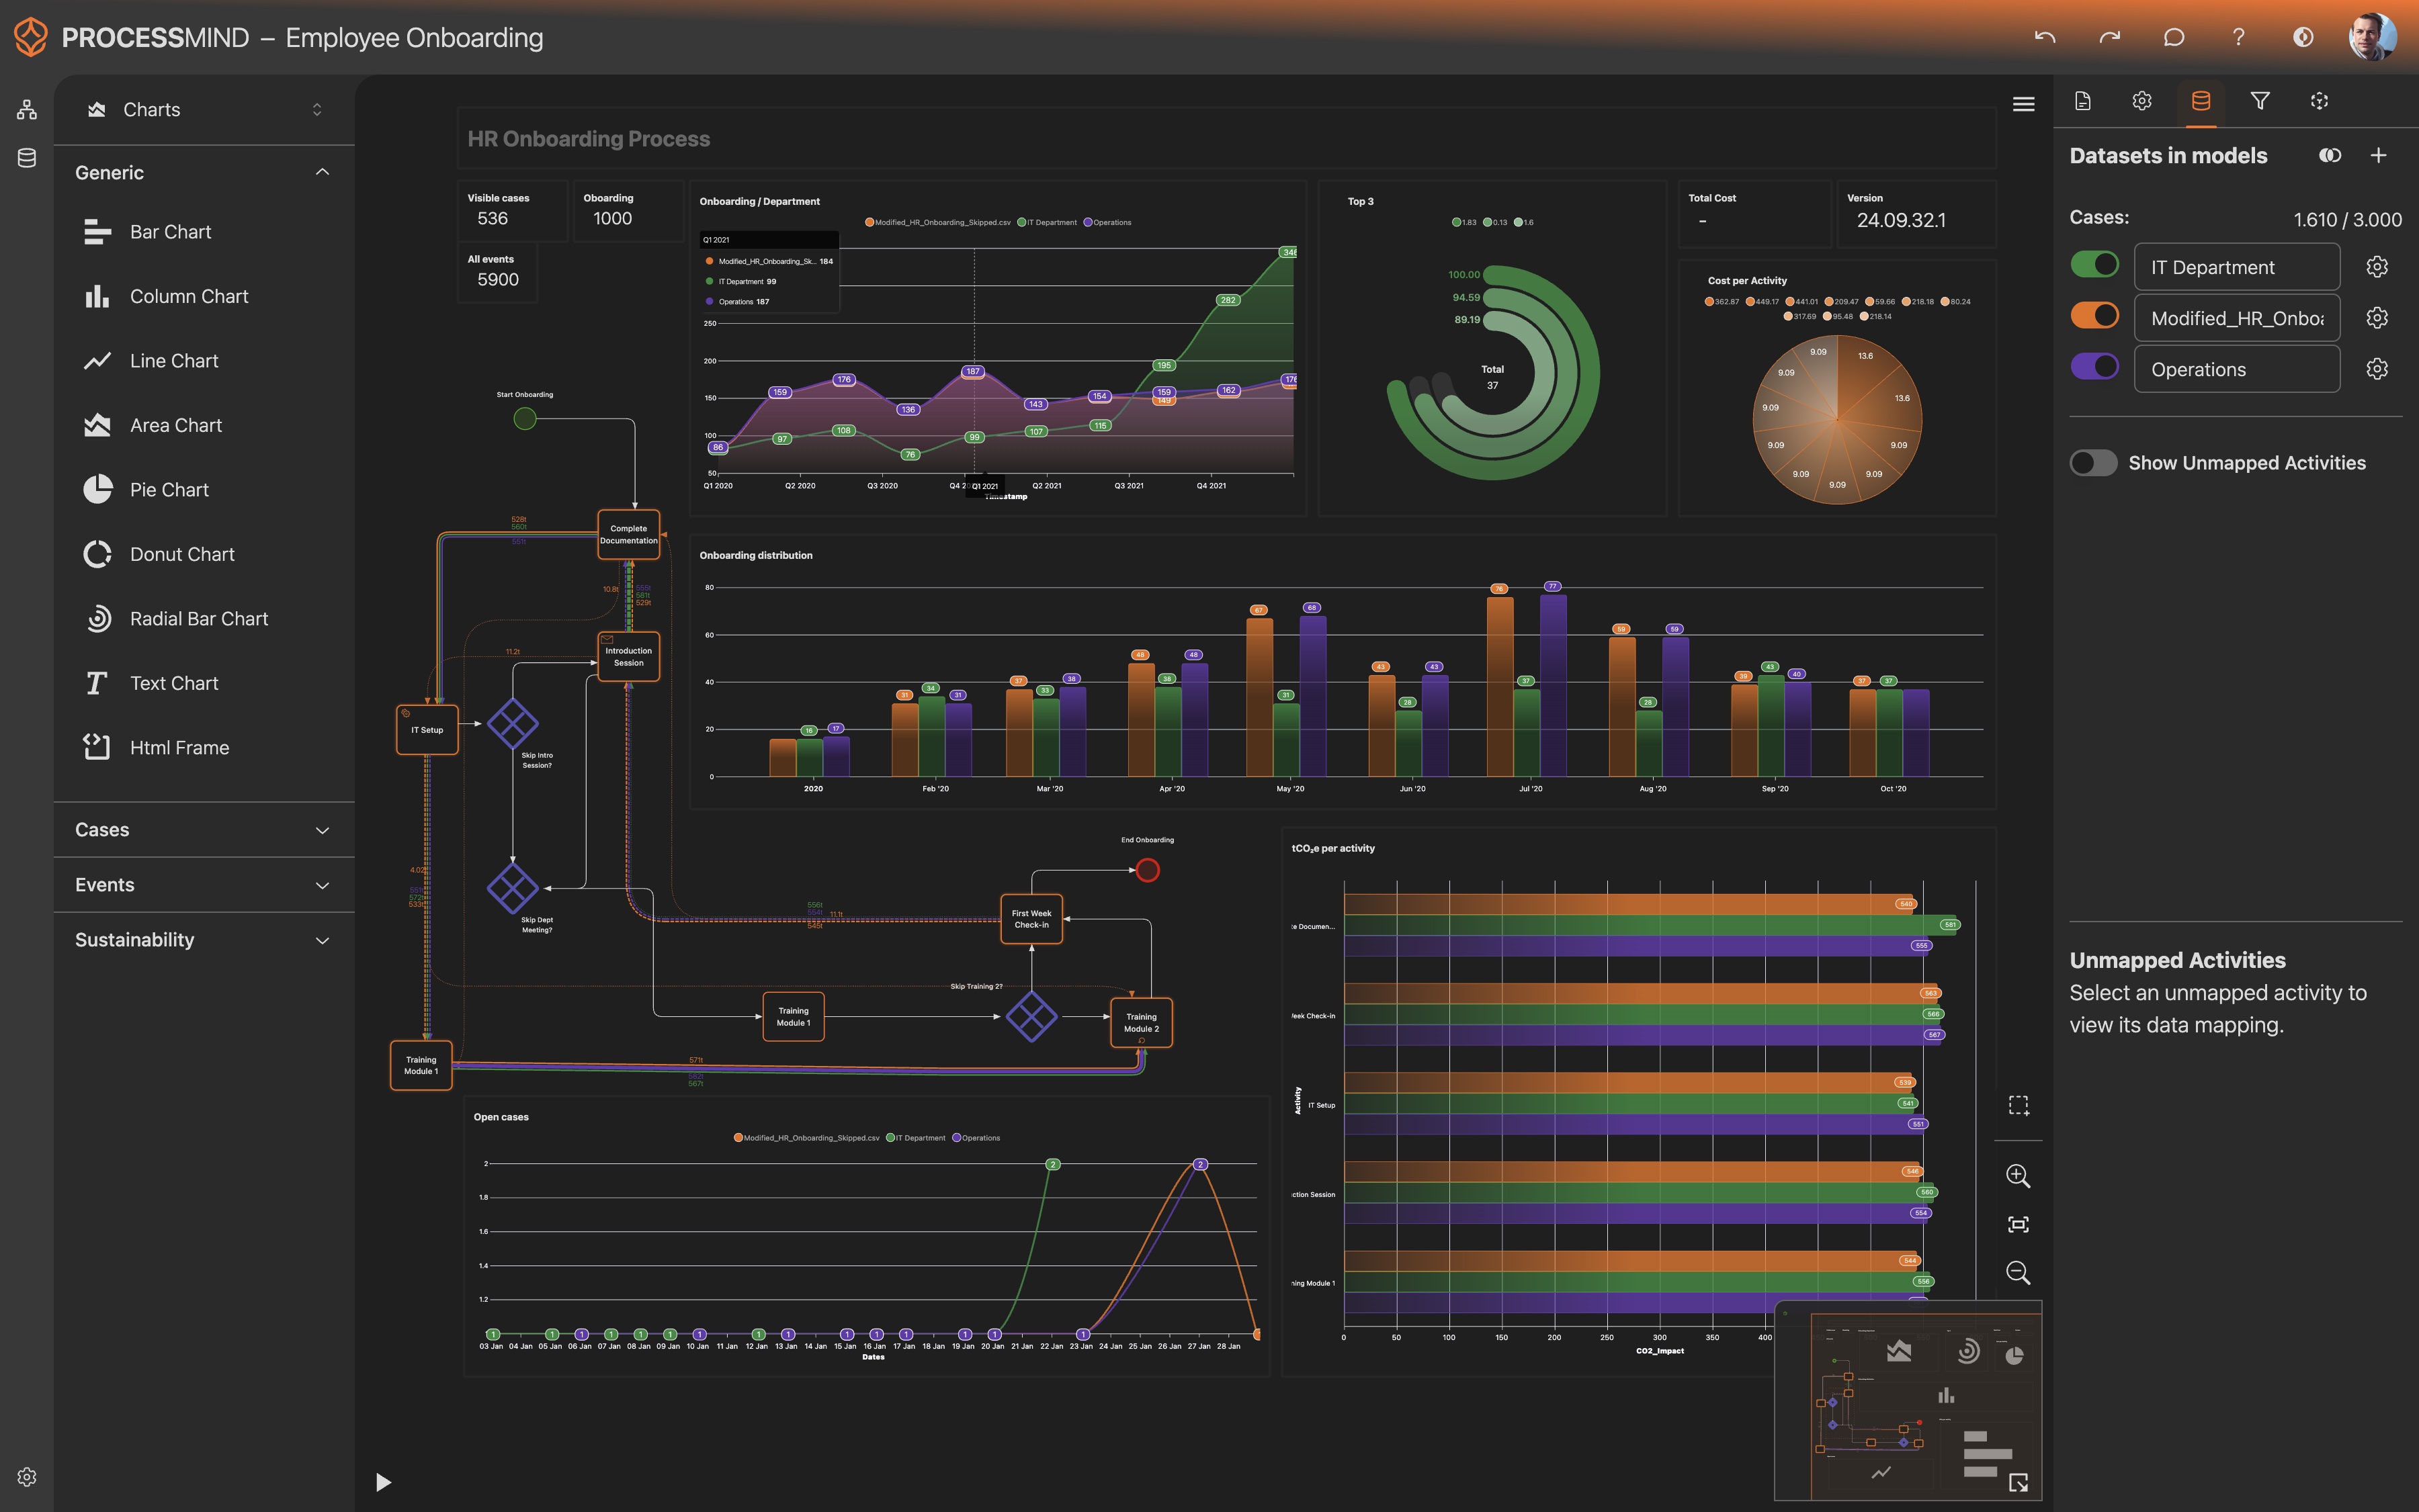This screenshot has height=1512, width=2419.
Task: Select the IT Setup process node
Action: tap(427, 730)
